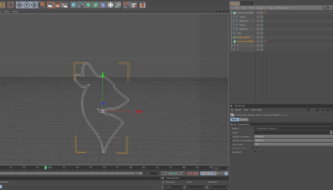333x190 pixels.
Task: Play the animation backwards
Action: [x=171, y=173]
